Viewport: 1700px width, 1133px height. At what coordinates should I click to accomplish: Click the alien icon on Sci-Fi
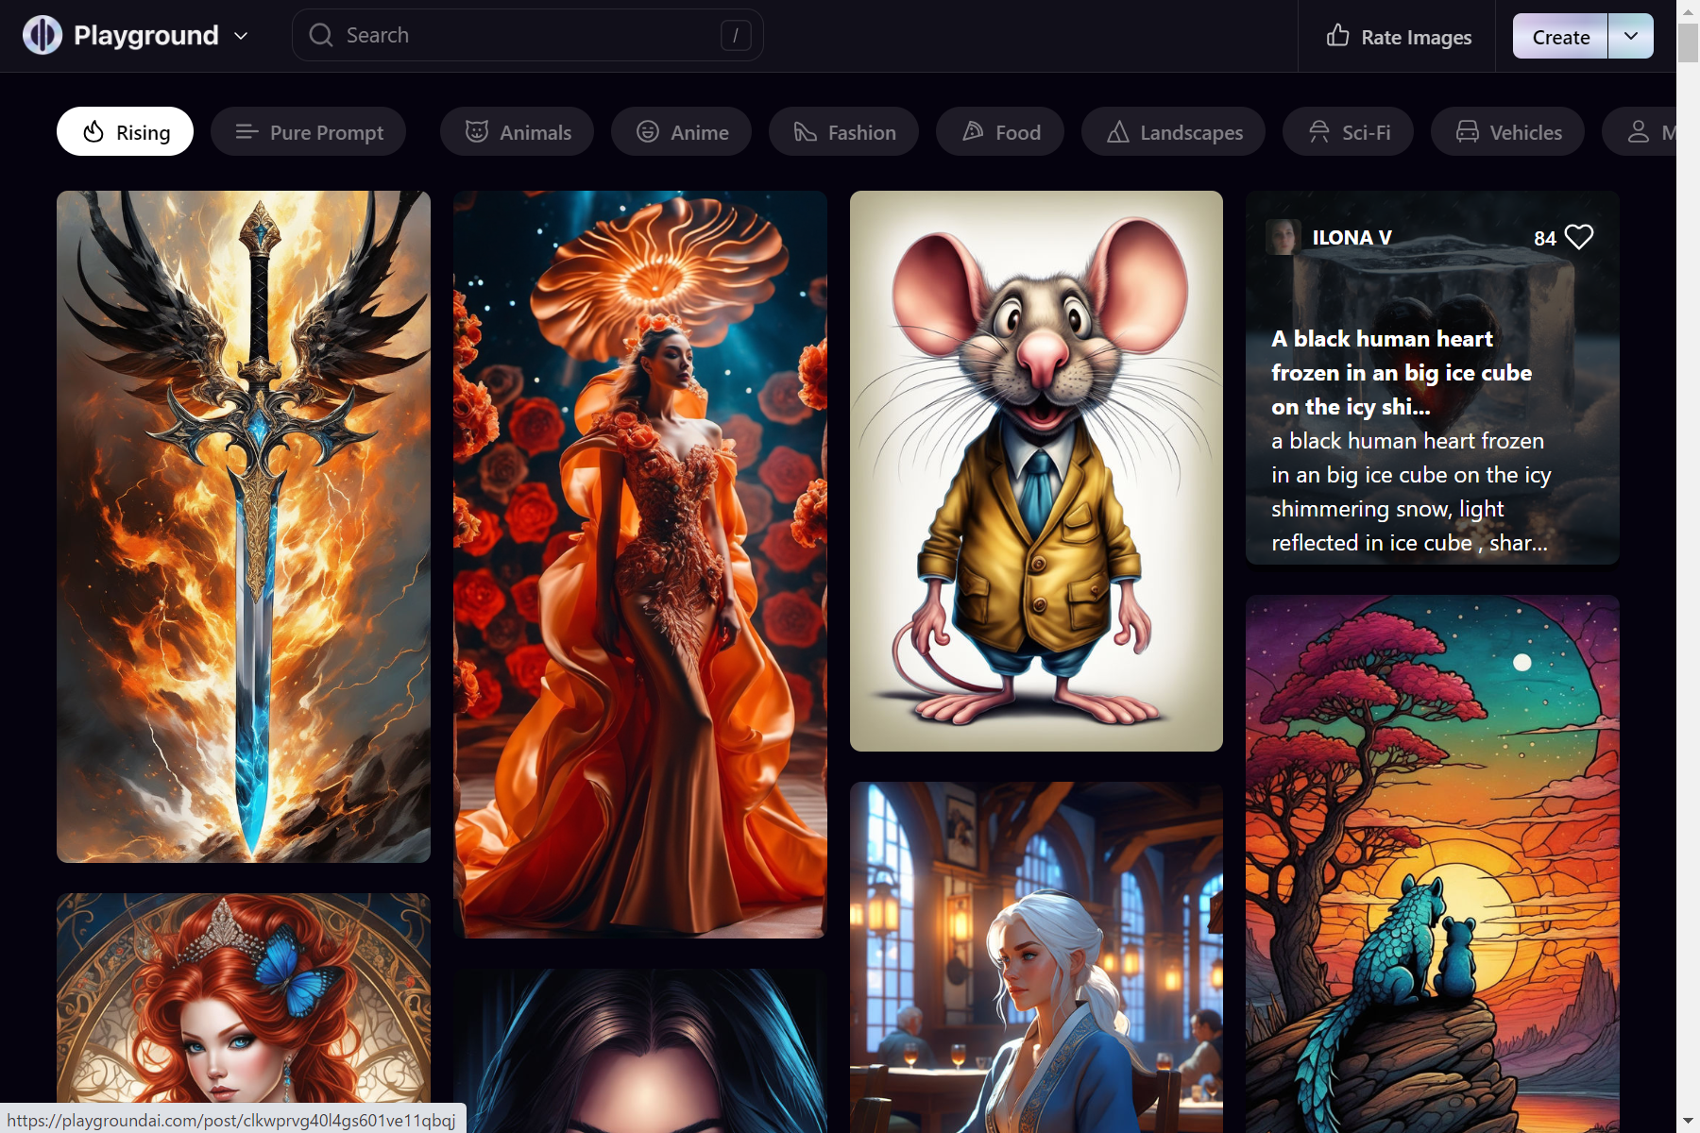(1319, 131)
